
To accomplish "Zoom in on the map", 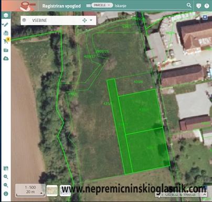I will (x=6, y=177).
